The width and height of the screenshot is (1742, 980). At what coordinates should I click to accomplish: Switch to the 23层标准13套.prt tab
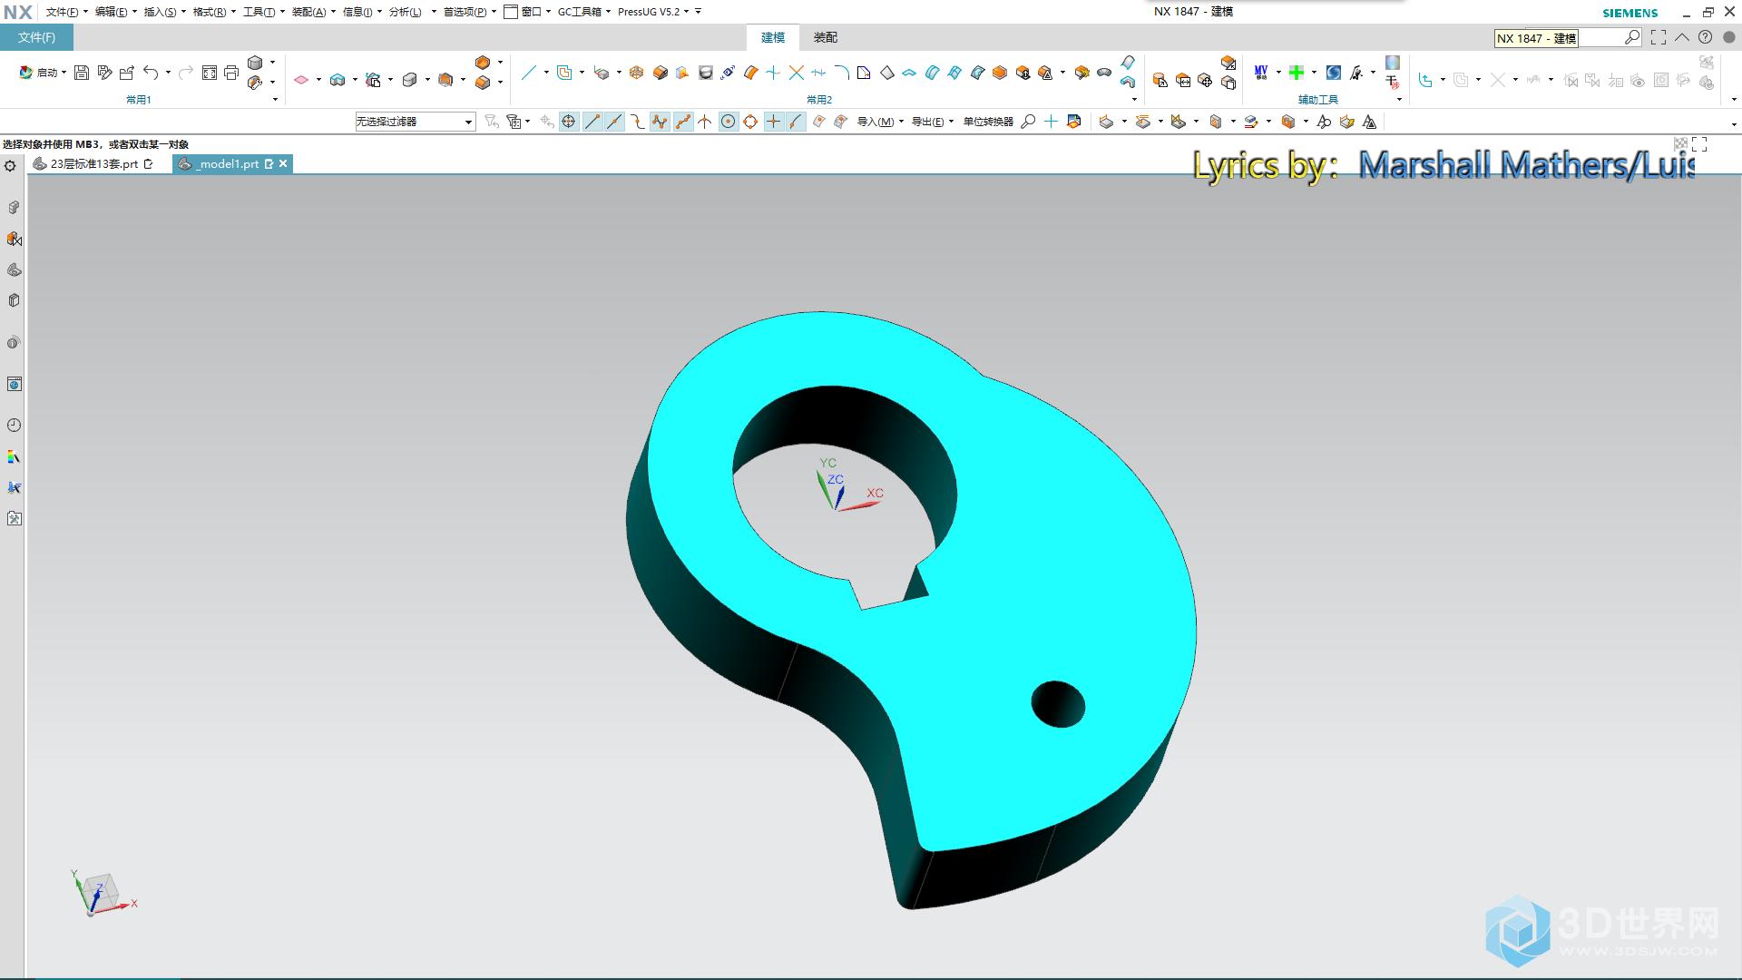[x=93, y=164]
